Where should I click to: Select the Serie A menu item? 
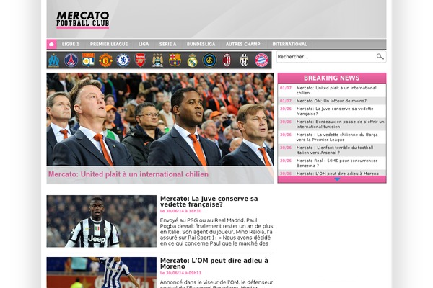coord(167,44)
